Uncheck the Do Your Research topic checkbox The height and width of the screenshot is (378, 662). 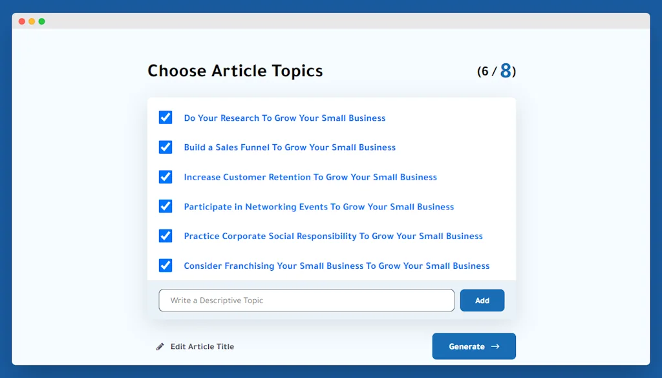pos(165,118)
